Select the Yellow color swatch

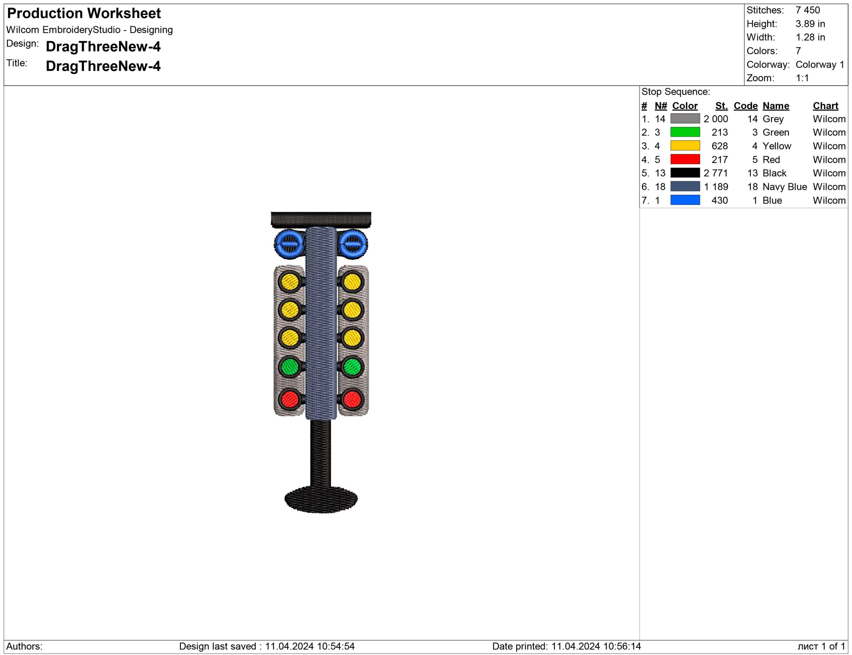coord(685,146)
